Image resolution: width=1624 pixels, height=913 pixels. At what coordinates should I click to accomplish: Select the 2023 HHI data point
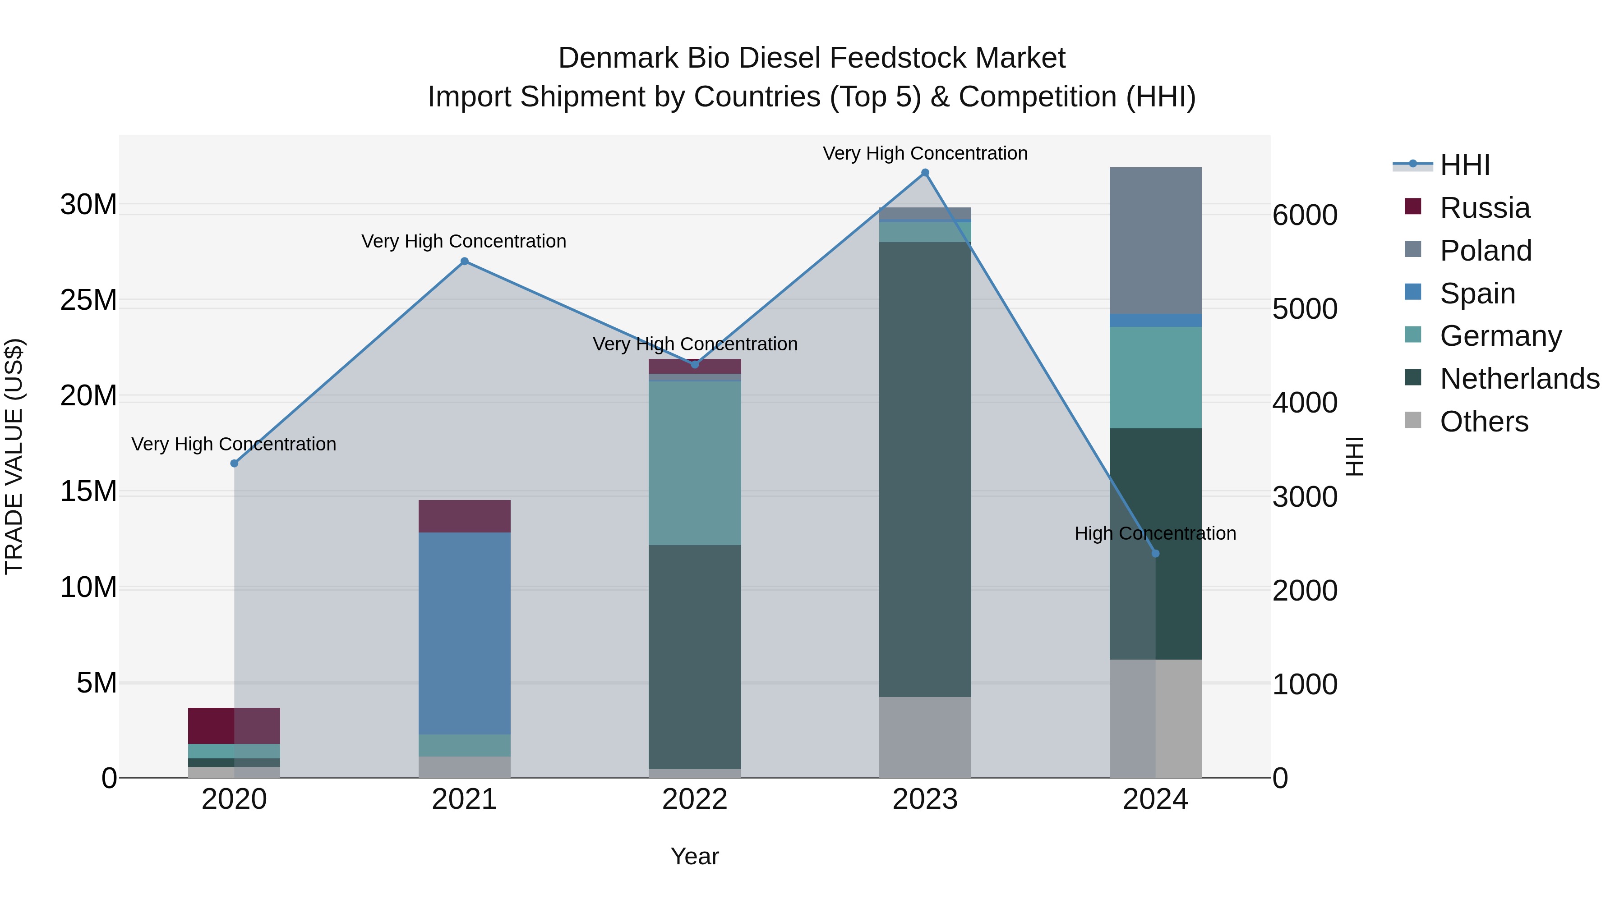coord(925,173)
